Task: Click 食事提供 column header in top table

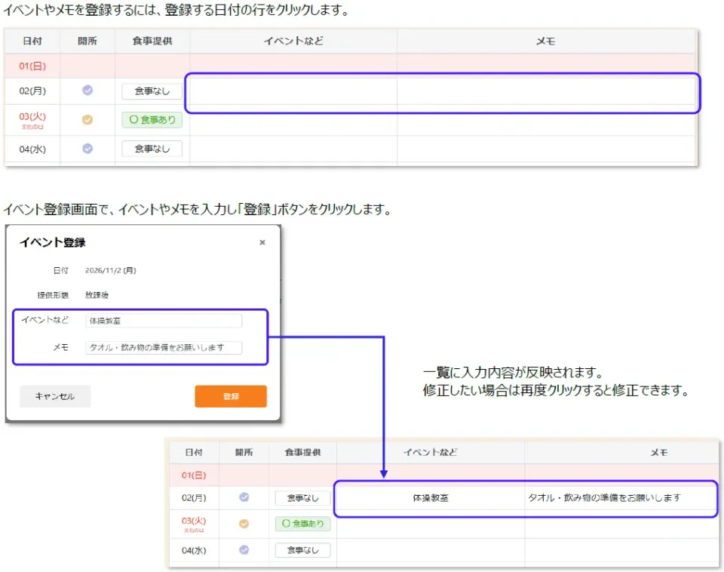Action: 152,41
